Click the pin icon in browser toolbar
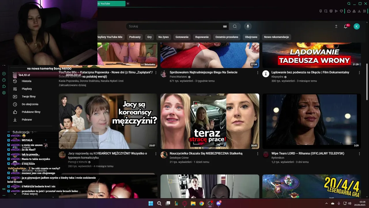This screenshot has height=208, width=369. tap(321, 11)
